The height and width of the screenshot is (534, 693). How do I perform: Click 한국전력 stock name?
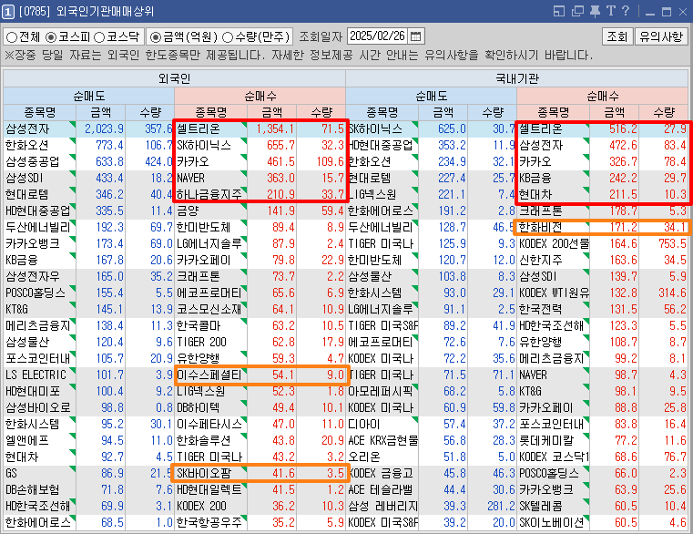(540, 309)
